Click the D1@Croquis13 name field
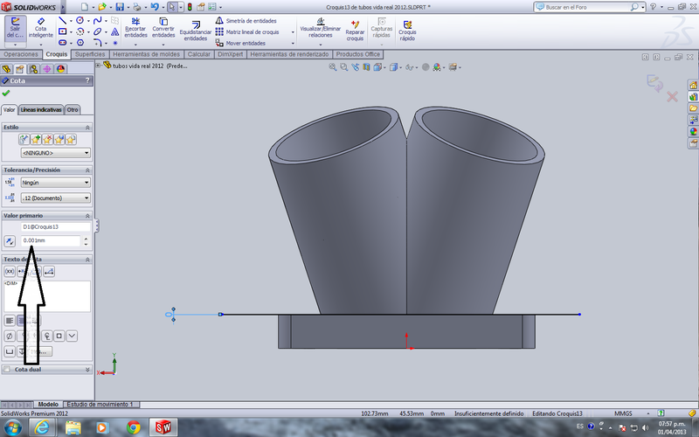This screenshot has width=699, height=437. [55, 227]
